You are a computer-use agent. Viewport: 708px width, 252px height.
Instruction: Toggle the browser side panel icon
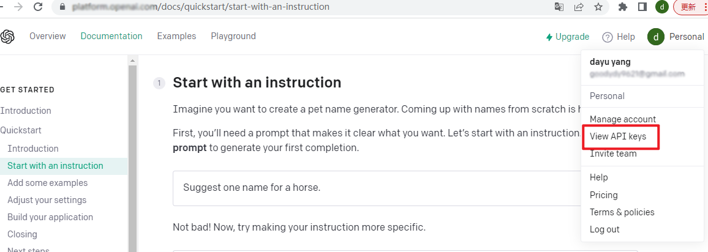[642, 7]
